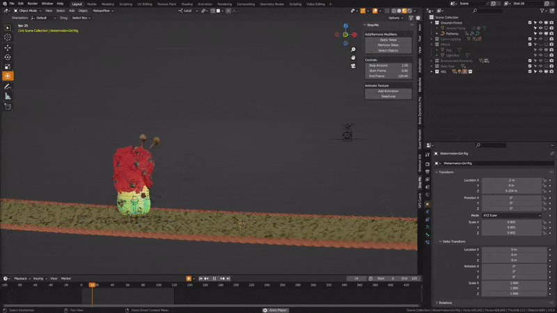Open the RetopoFlow menu

point(101,10)
